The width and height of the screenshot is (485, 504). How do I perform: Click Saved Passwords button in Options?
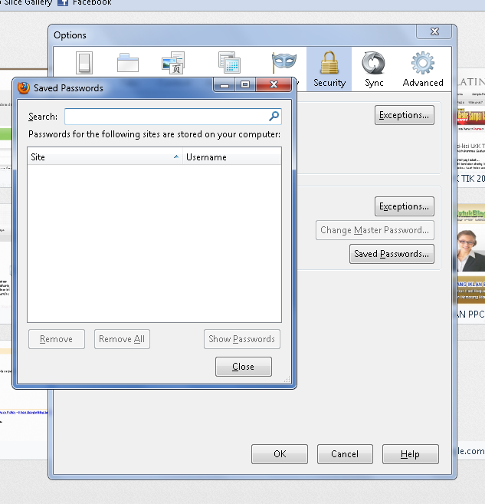click(392, 254)
